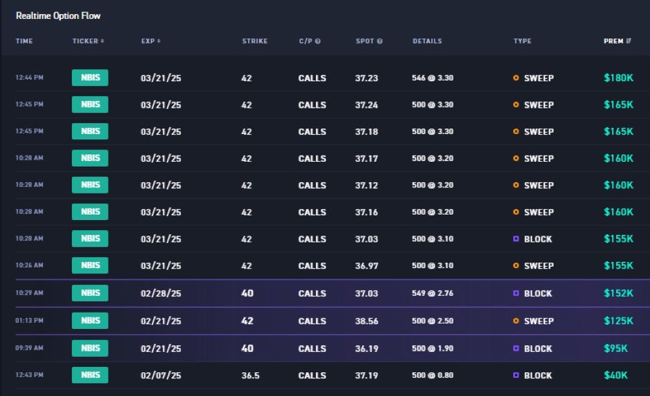The image size is (650, 396).
Task: Sort by ticker using the TICKER sort arrows
Action: click(102, 41)
